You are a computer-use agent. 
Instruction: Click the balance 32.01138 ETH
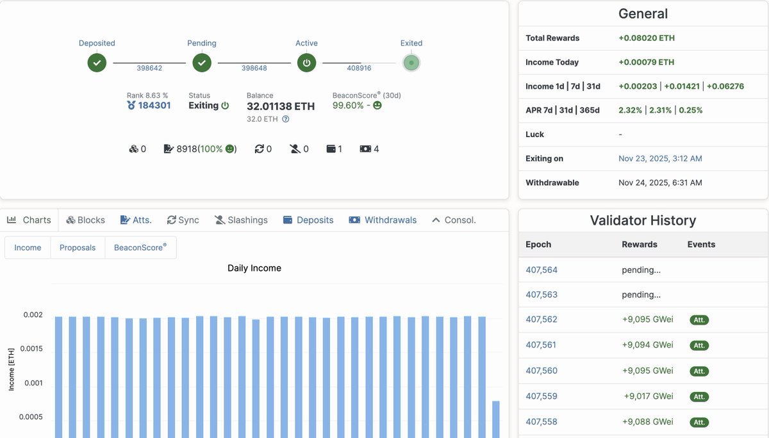coord(281,106)
